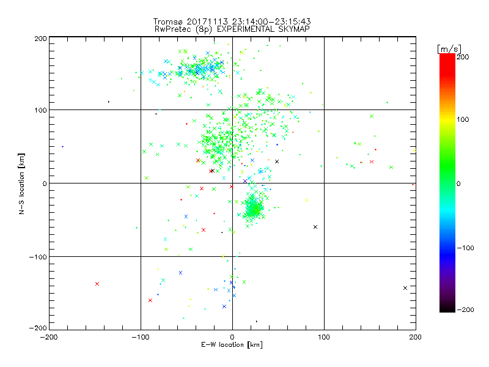Click the y-axis '200' tick label
Image resolution: width=489 pixels, height=367 pixels.
coord(40,39)
